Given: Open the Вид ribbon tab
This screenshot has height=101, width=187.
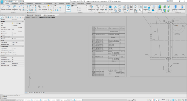Looking at the screenshot, I should pos(56,4).
